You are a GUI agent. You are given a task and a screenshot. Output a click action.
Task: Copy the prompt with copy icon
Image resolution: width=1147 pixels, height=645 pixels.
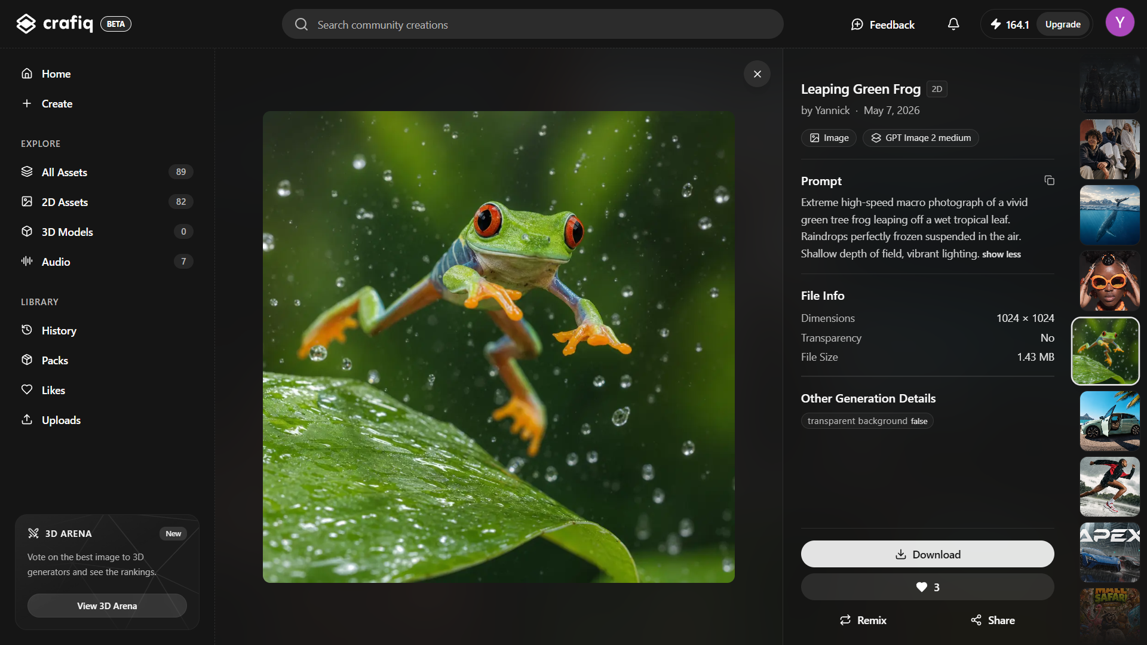click(1049, 180)
